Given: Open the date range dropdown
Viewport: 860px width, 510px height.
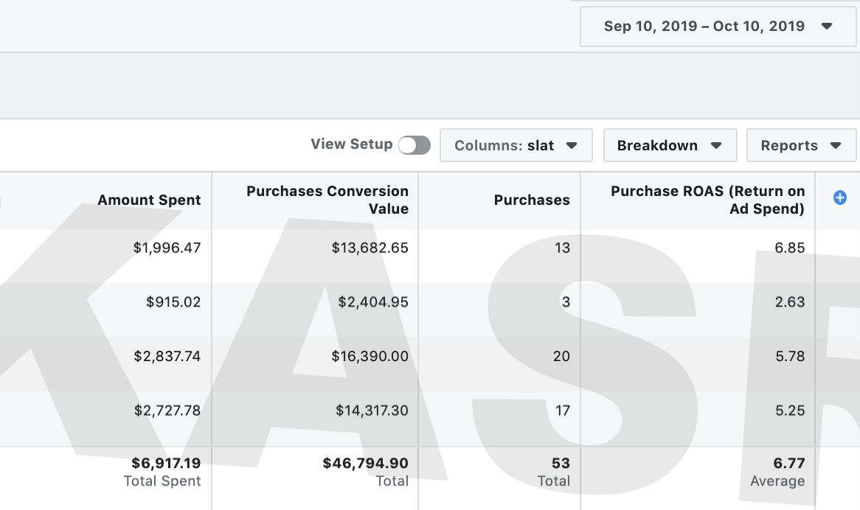Looking at the screenshot, I should (718, 27).
